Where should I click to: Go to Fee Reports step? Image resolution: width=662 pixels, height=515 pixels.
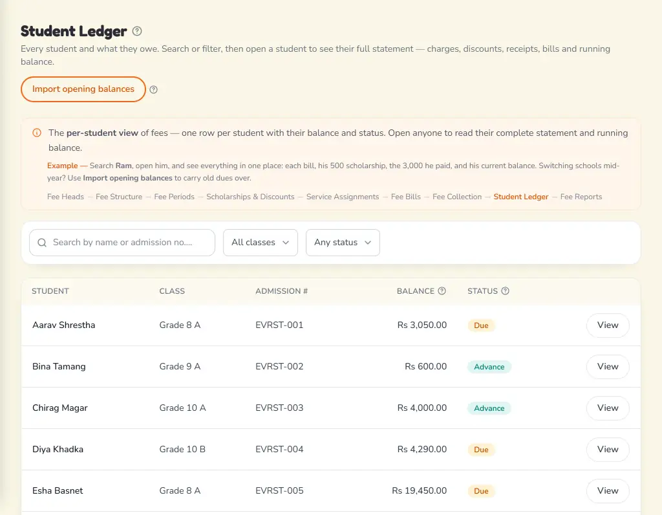pos(581,197)
